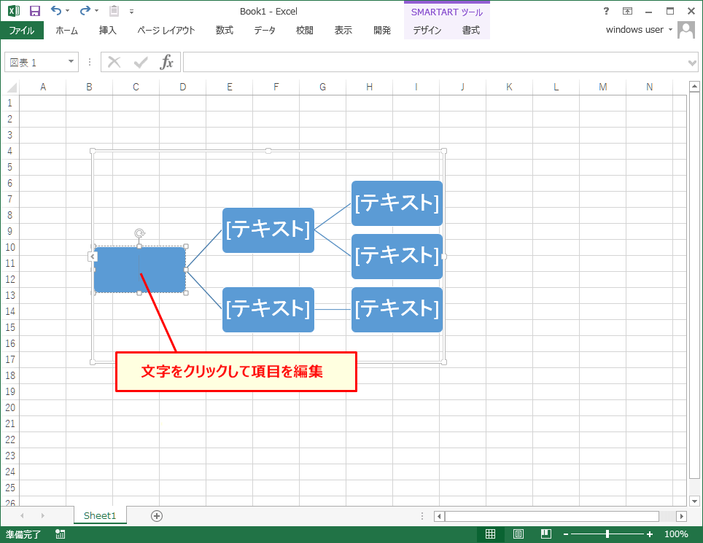This screenshot has width=703, height=543.
Task: Select the Sheet1 tab
Action: click(x=100, y=515)
